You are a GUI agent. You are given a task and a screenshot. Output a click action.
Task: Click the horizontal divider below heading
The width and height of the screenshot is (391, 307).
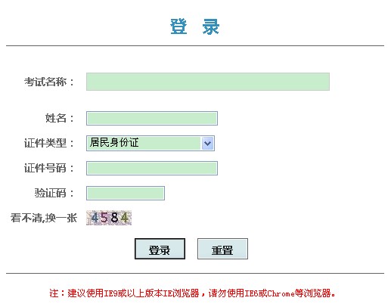[x=195, y=46]
